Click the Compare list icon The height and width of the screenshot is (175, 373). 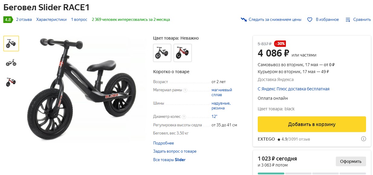(x=348, y=20)
